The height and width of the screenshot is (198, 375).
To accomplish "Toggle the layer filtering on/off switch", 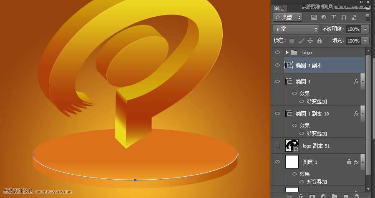I will click(367, 18).
